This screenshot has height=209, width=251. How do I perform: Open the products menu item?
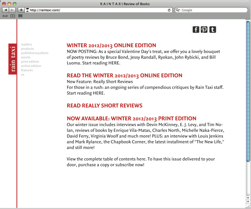click(x=27, y=49)
